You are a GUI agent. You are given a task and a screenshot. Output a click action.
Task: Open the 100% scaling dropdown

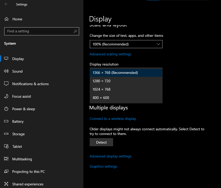click(126, 44)
